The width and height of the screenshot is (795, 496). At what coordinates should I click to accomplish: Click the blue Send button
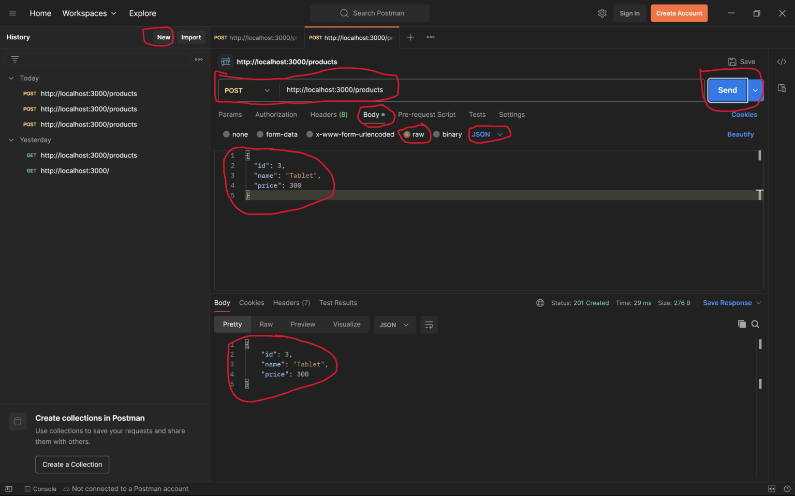coord(727,90)
